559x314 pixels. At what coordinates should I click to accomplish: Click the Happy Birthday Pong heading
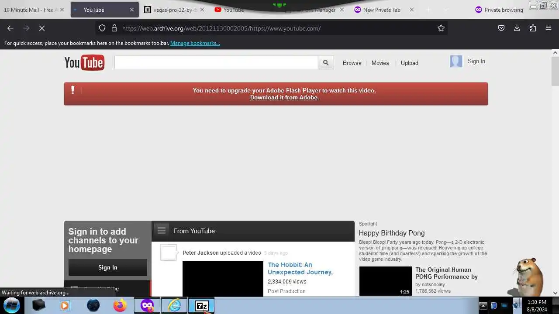392,233
